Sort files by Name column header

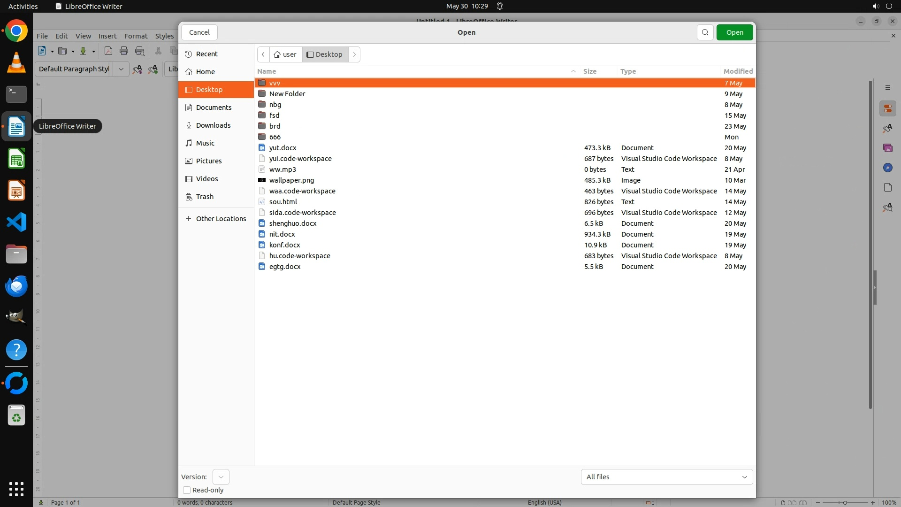(x=267, y=71)
